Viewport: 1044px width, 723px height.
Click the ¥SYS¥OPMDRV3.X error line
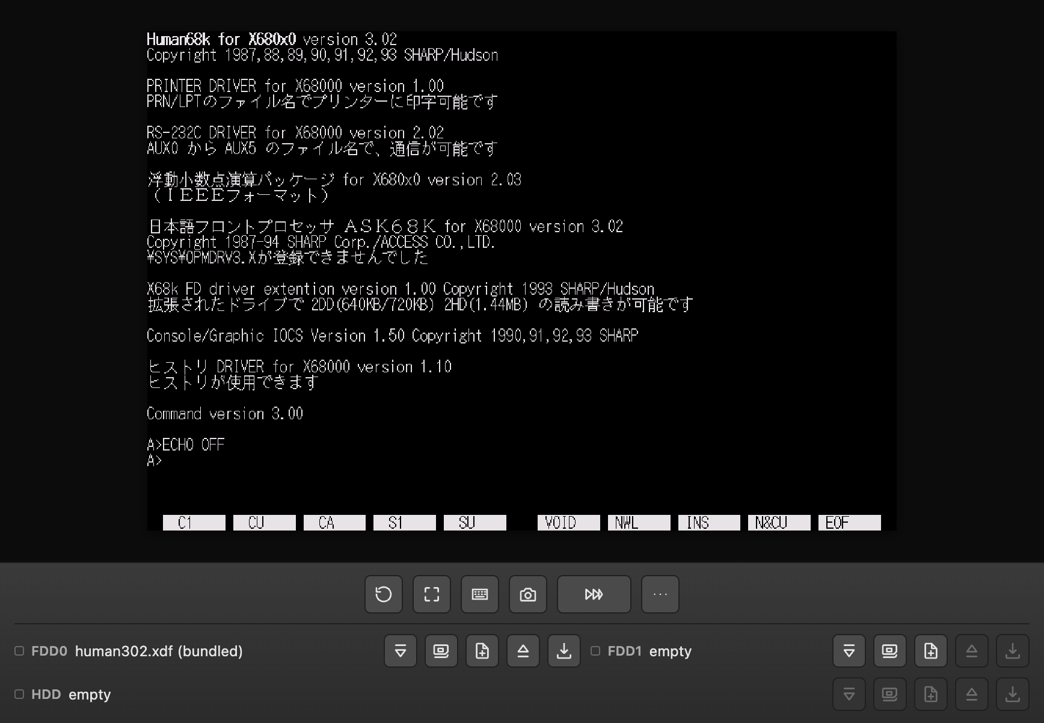click(287, 257)
